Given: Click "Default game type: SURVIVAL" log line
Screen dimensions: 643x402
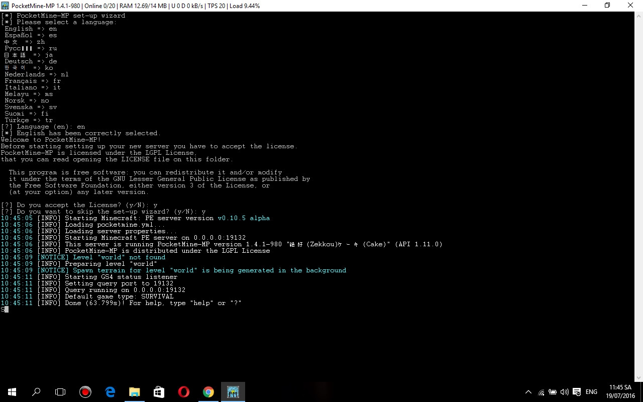Looking at the screenshot, I should coord(87,296).
